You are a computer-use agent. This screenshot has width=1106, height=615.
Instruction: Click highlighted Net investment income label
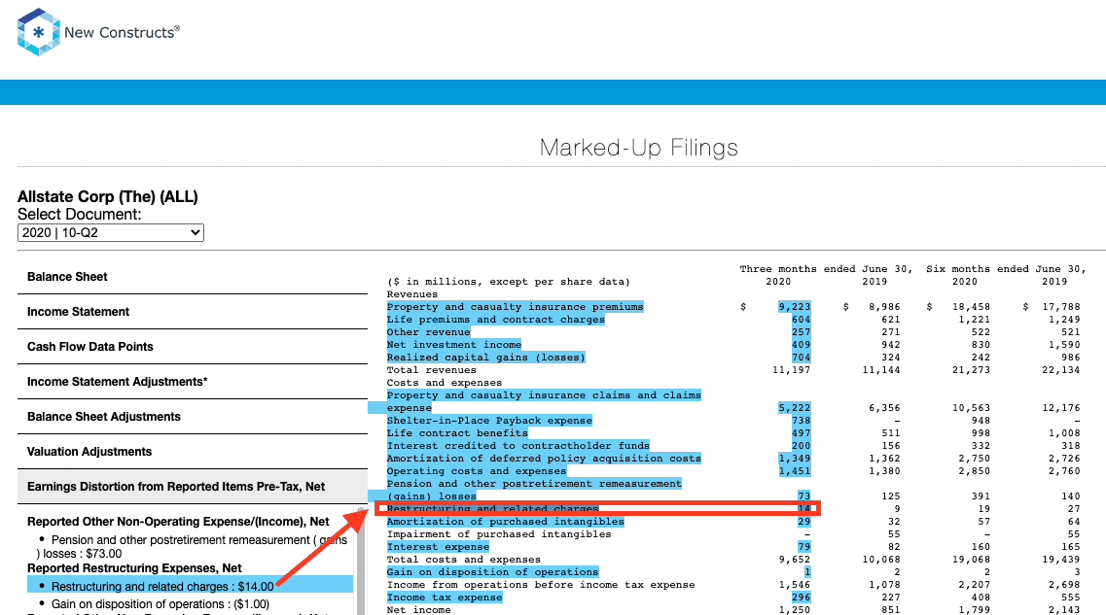coord(453,345)
